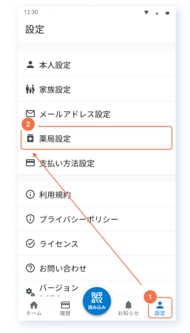Image resolution: width=190 pixels, height=333 pixels.
Task: Tap the gears icon beside バージョン
Action: [30, 292]
